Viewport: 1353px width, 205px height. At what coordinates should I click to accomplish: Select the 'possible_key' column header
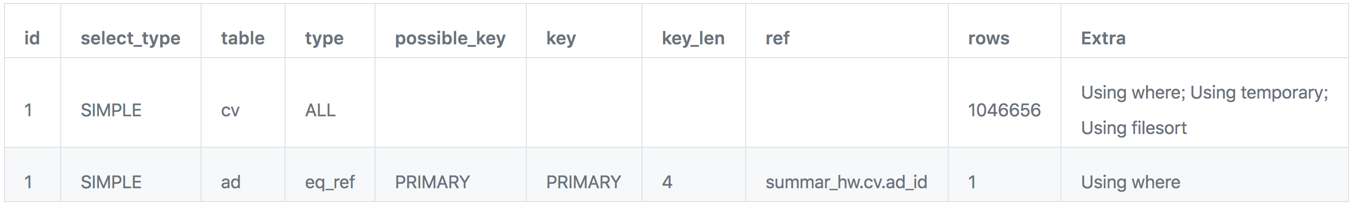tap(450, 38)
